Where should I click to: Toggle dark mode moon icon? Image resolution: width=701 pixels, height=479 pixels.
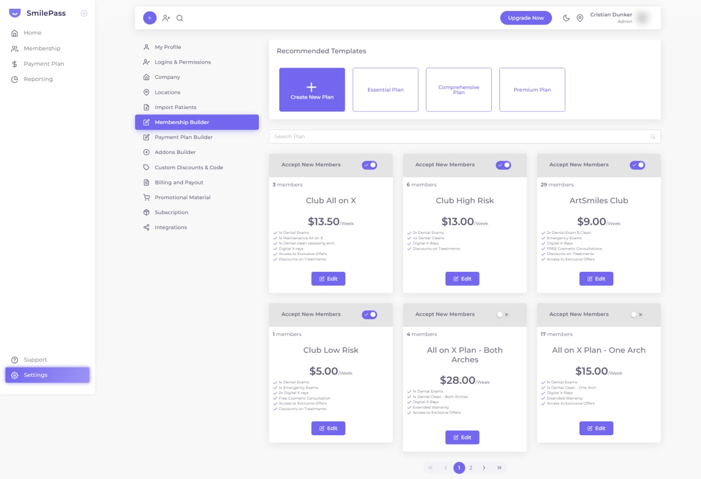[566, 18]
